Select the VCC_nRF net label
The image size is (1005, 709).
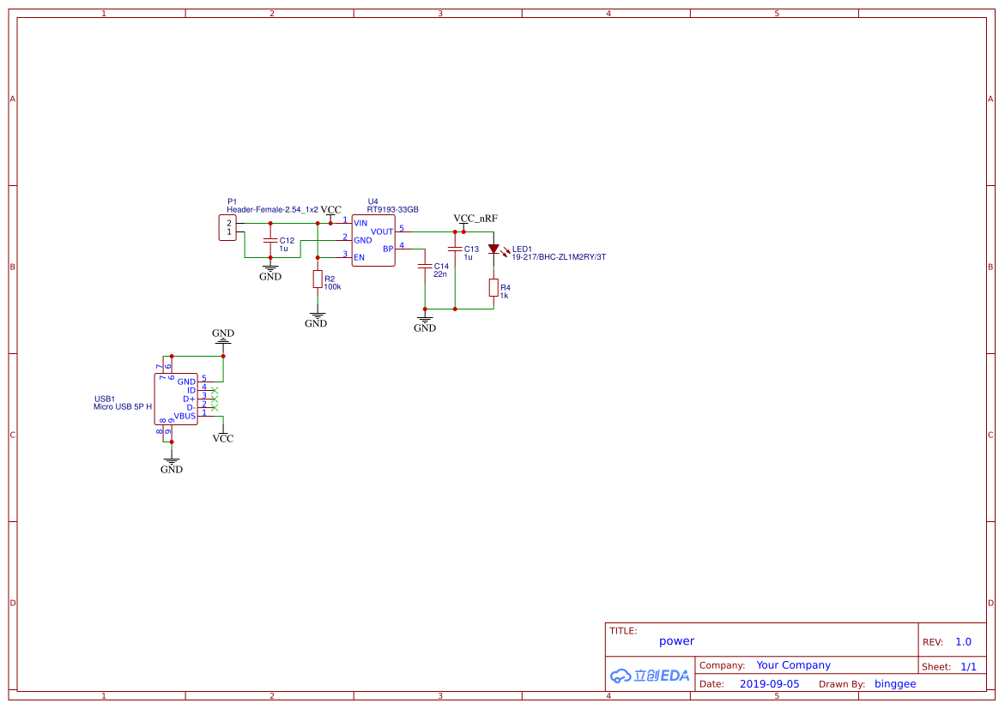click(475, 219)
